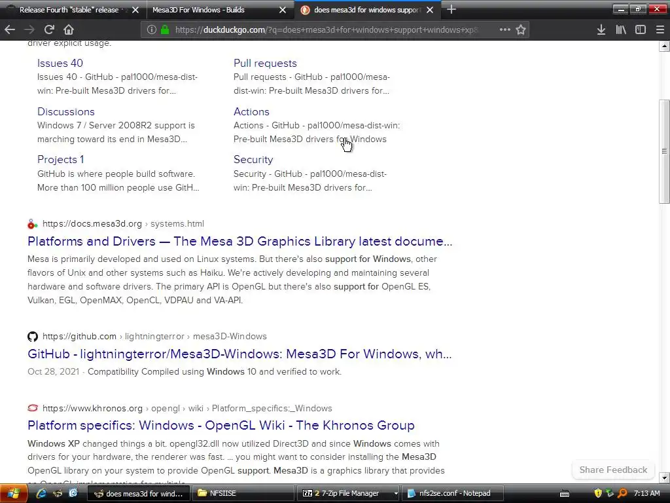
Task: Click the system tray keyboard icon
Action: click(x=565, y=494)
